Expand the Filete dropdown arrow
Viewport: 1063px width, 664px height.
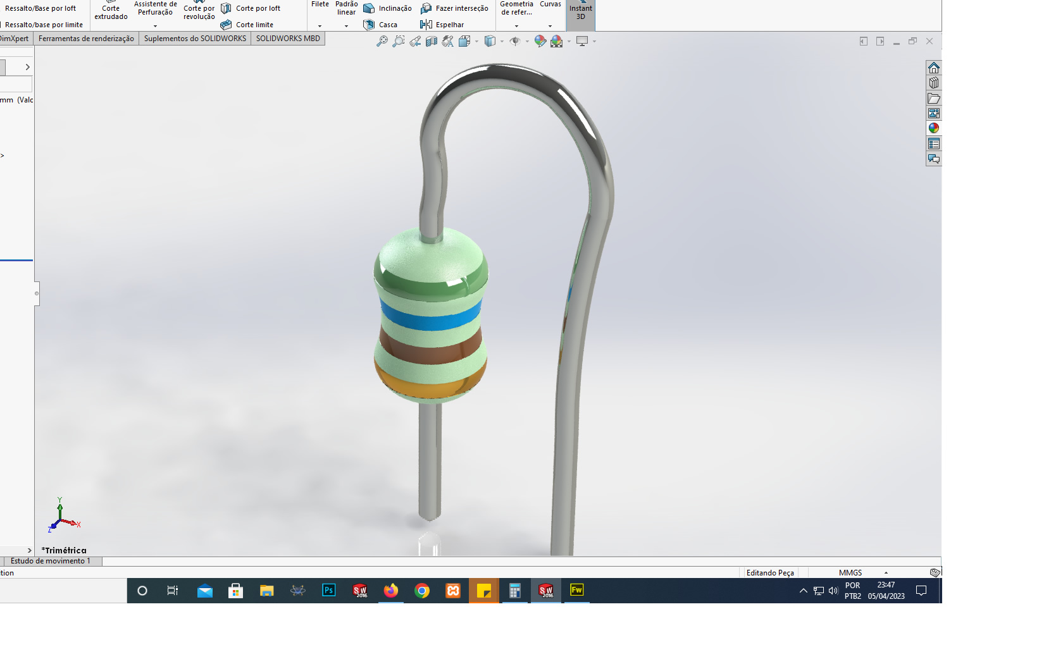coord(320,26)
